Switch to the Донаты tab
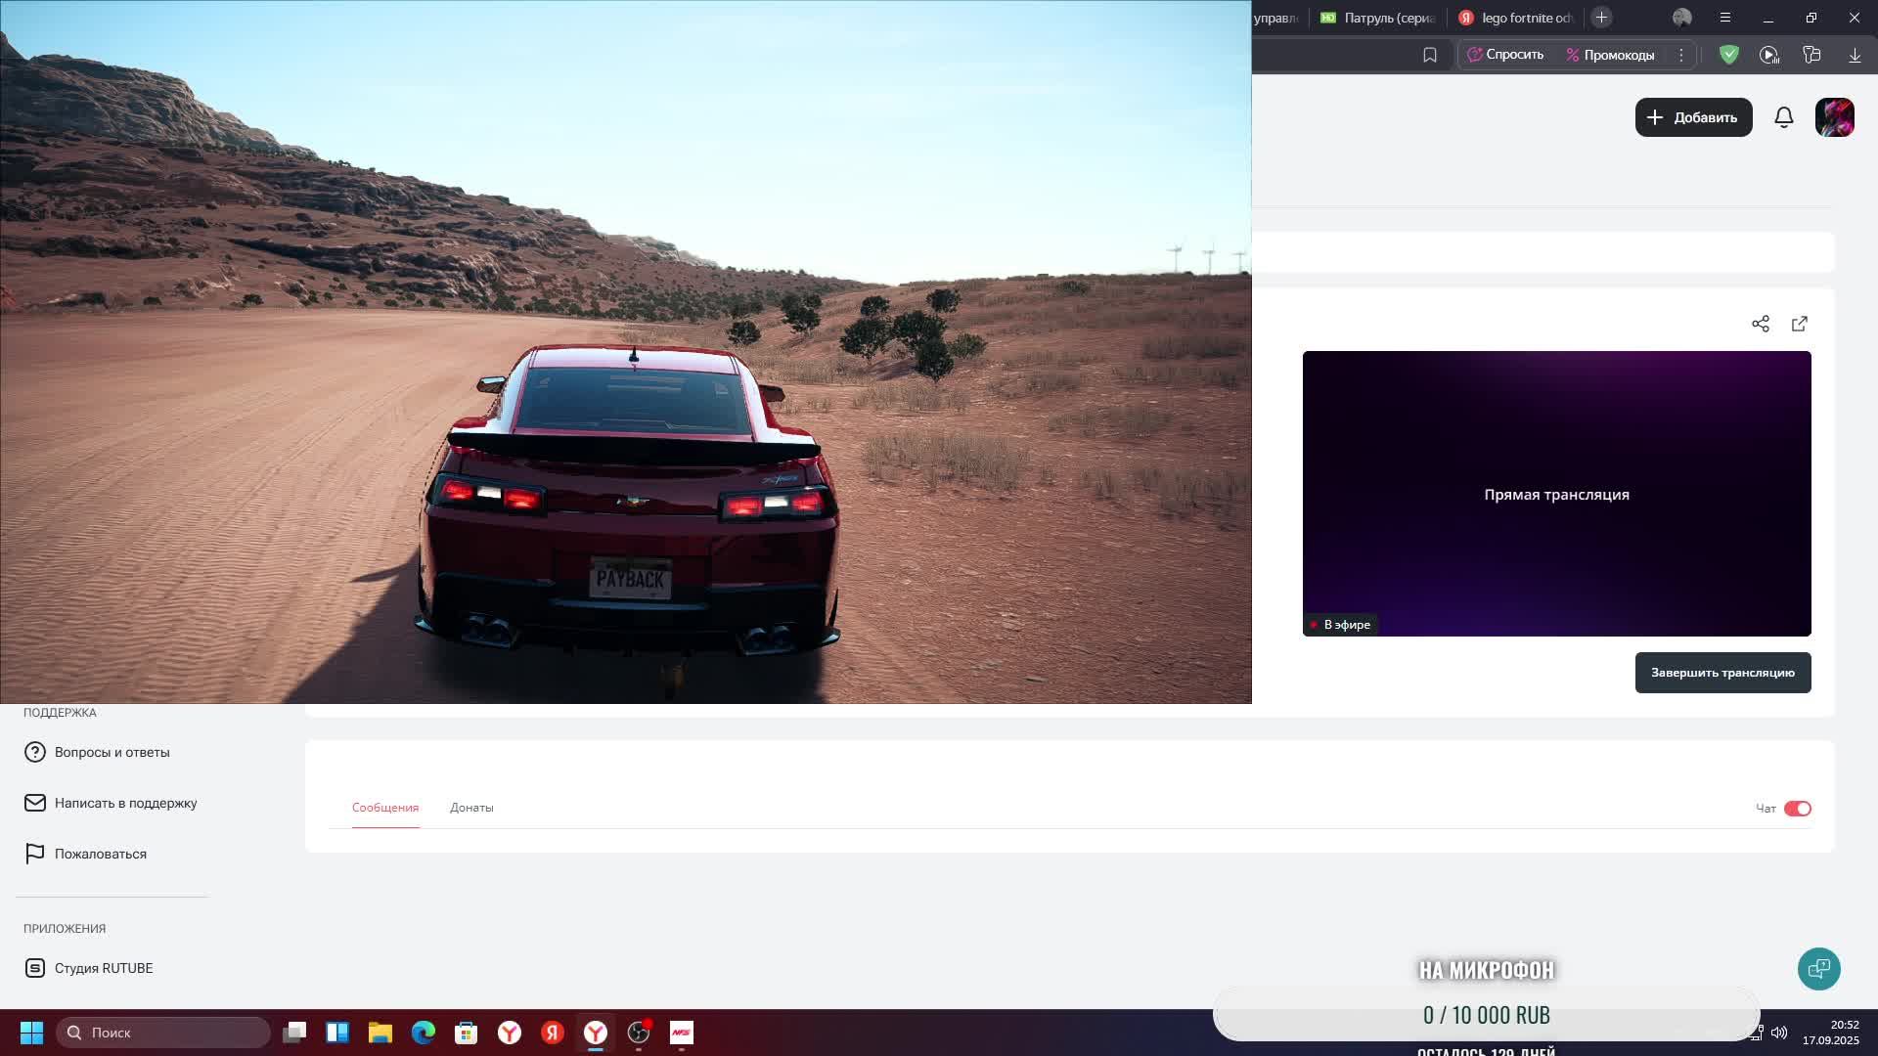 (x=471, y=808)
